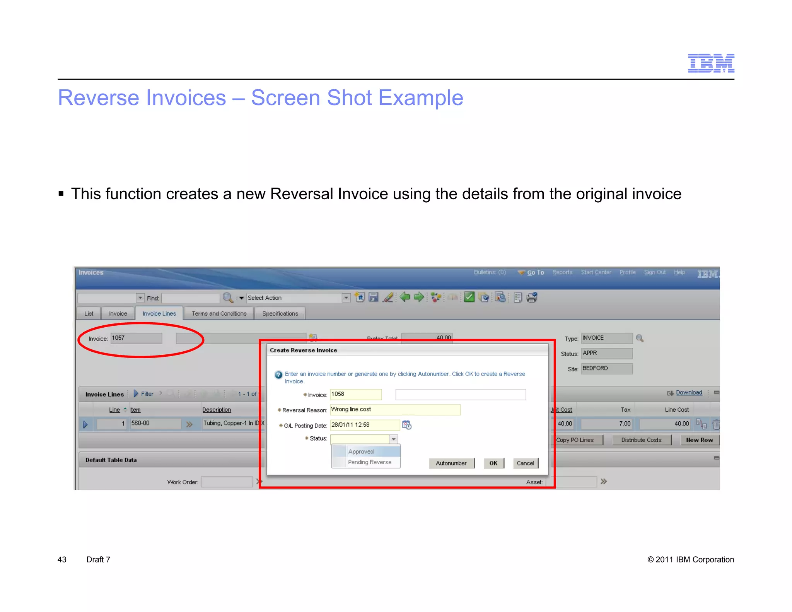Click the Save Invoice disk icon
Image resolution: width=792 pixels, height=612 pixels.
pyautogui.click(x=374, y=297)
